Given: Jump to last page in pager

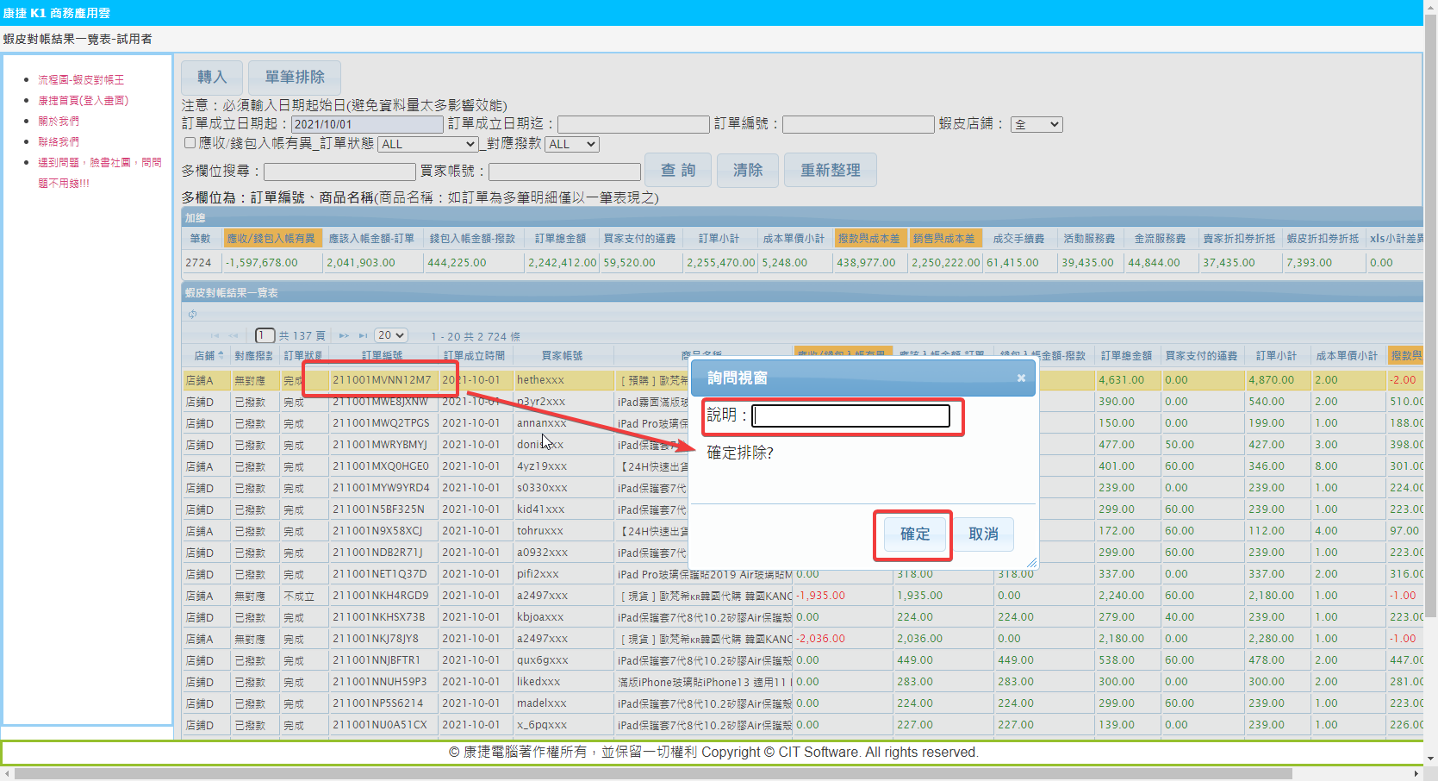Looking at the screenshot, I should coord(364,335).
